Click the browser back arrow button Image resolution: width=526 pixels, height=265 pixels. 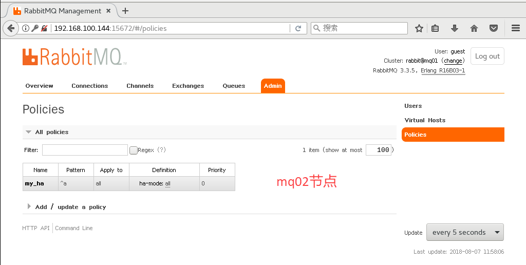pyautogui.click(x=11, y=29)
